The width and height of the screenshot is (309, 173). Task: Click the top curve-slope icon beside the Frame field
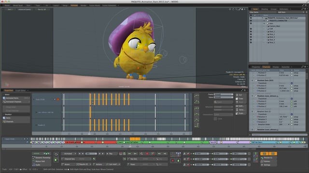197,96
